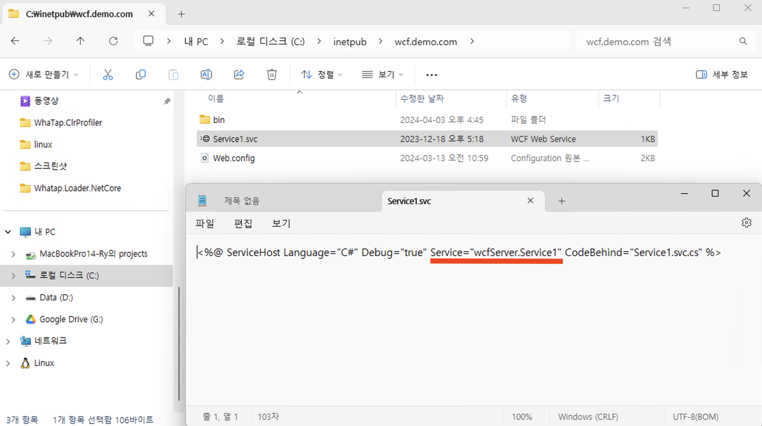Open Notepad settings gear icon
762x426 pixels.
(747, 223)
